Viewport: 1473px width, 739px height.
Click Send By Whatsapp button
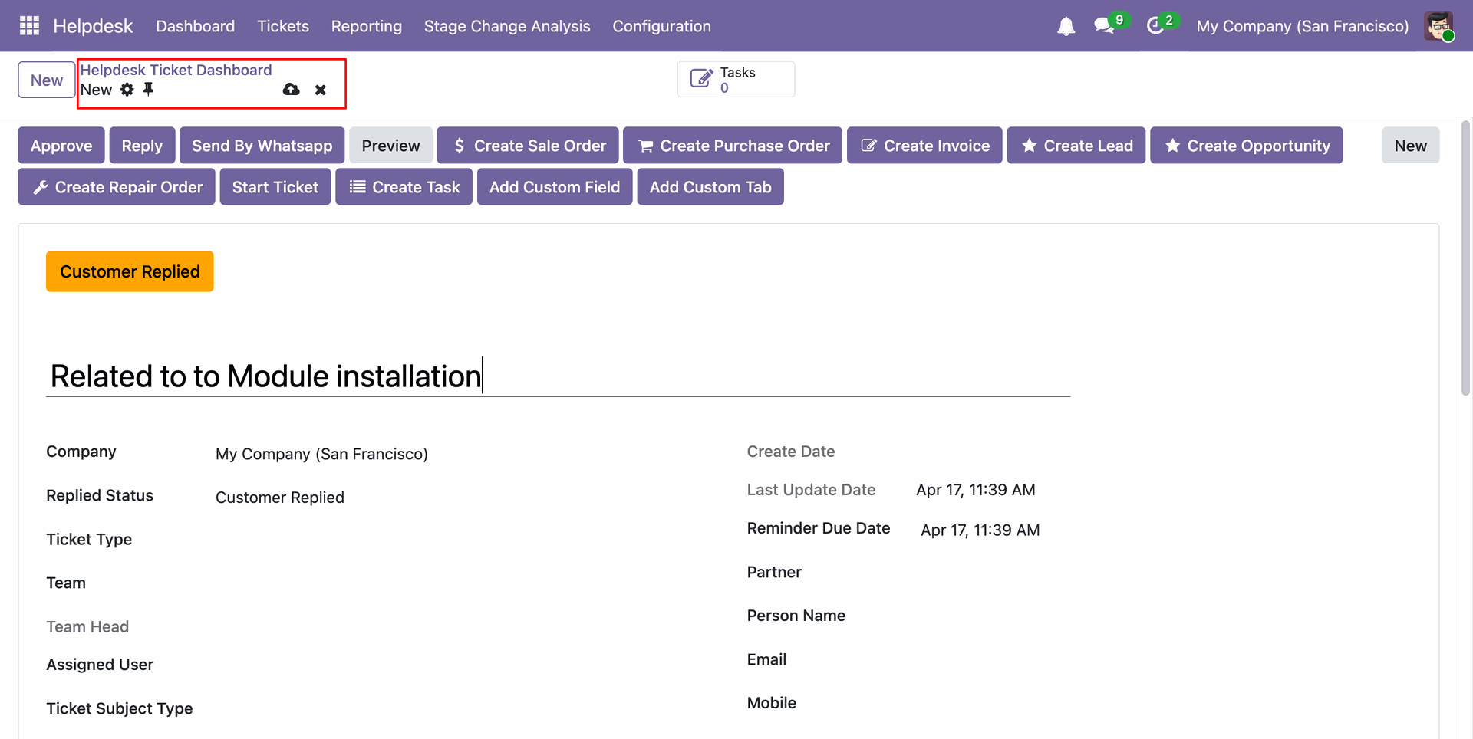click(262, 145)
